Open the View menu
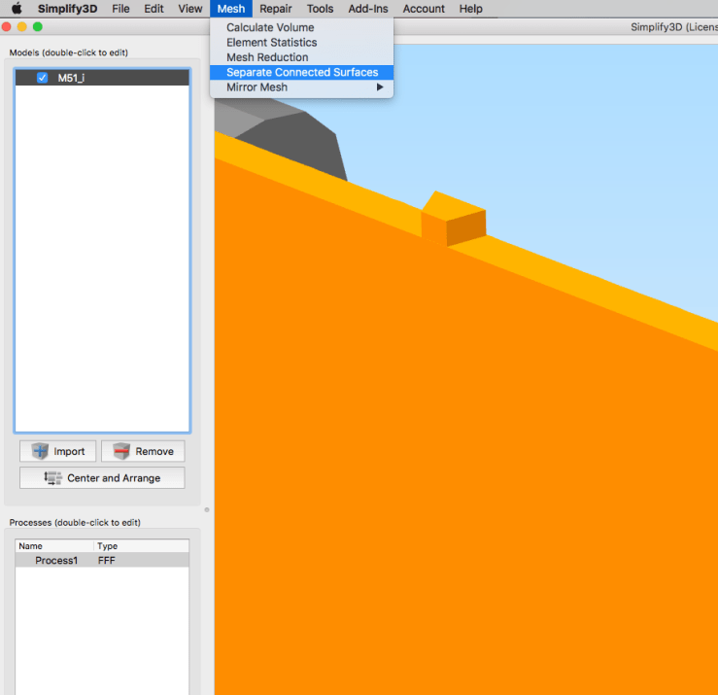 (190, 9)
